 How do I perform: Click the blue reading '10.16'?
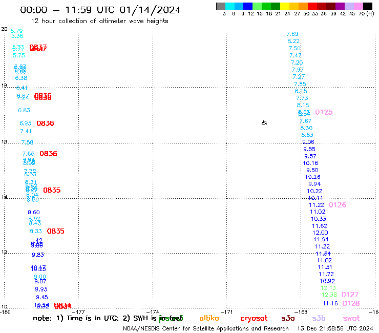click(x=310, y=163)
